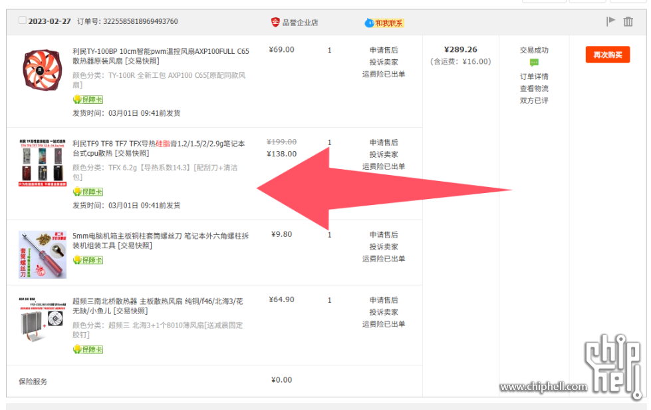Open the 利民TY-100BP fan product title
651x410 pixels.
[x=161, y=56]
